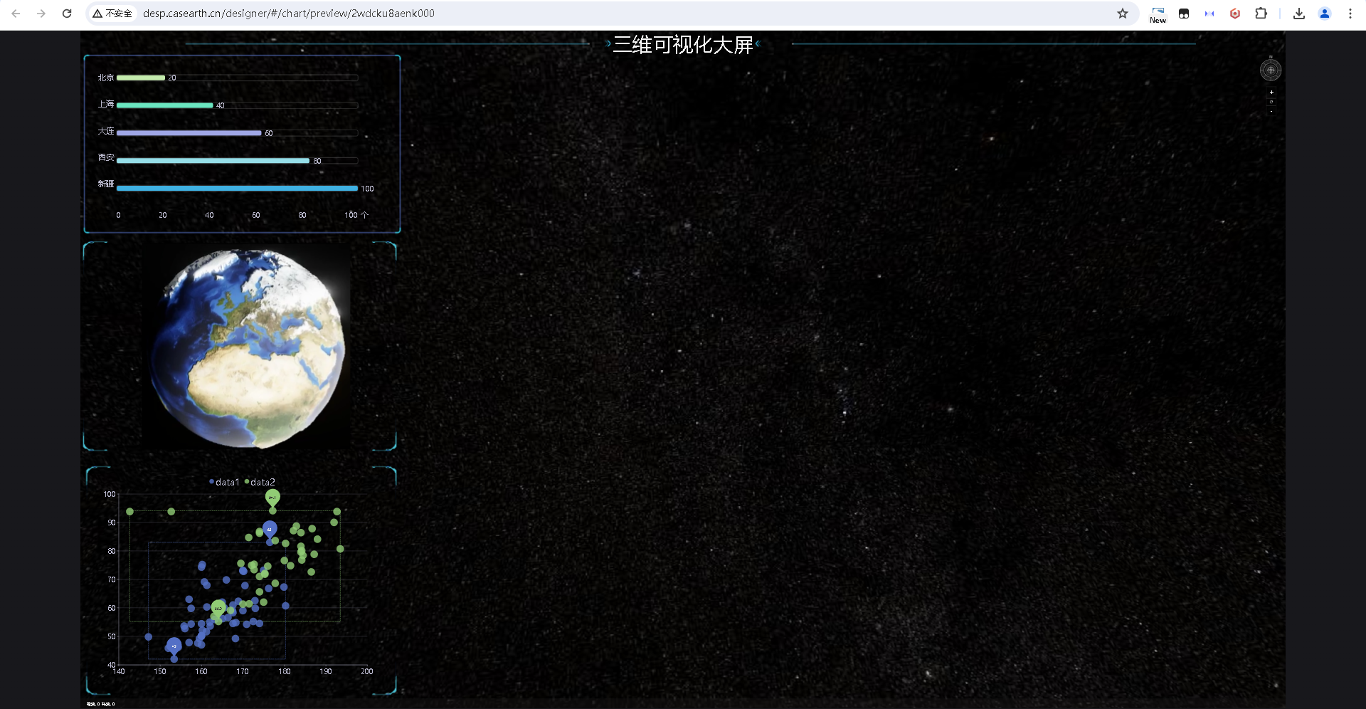Click the compass navigation control
This screenshot has height=709, width=1366.
click(1271, 70)
